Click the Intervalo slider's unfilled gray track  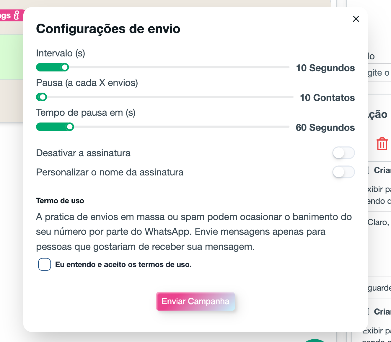click(177, 67)
